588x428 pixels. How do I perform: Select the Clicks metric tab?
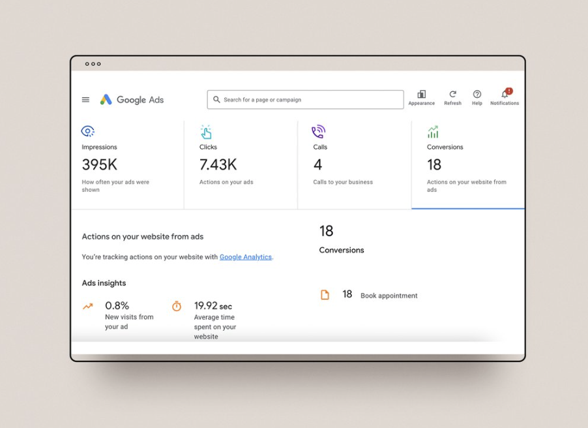241,164
